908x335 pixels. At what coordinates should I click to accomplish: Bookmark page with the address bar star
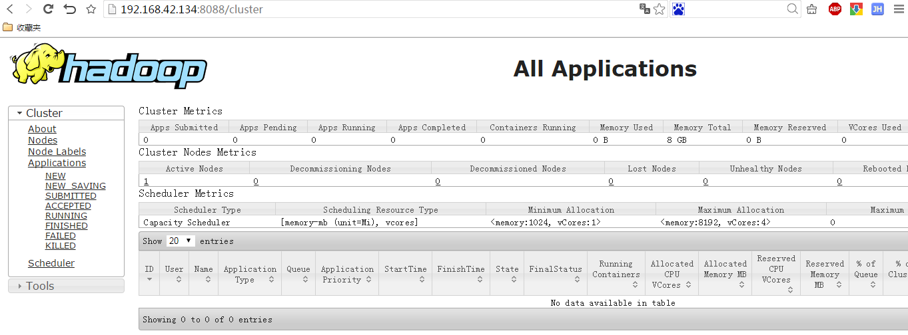click(660, 9)
